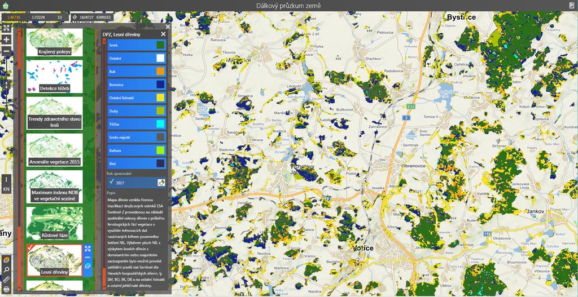
Task: Click the dark blue Borovice swatch
Action: pos(160,85)
